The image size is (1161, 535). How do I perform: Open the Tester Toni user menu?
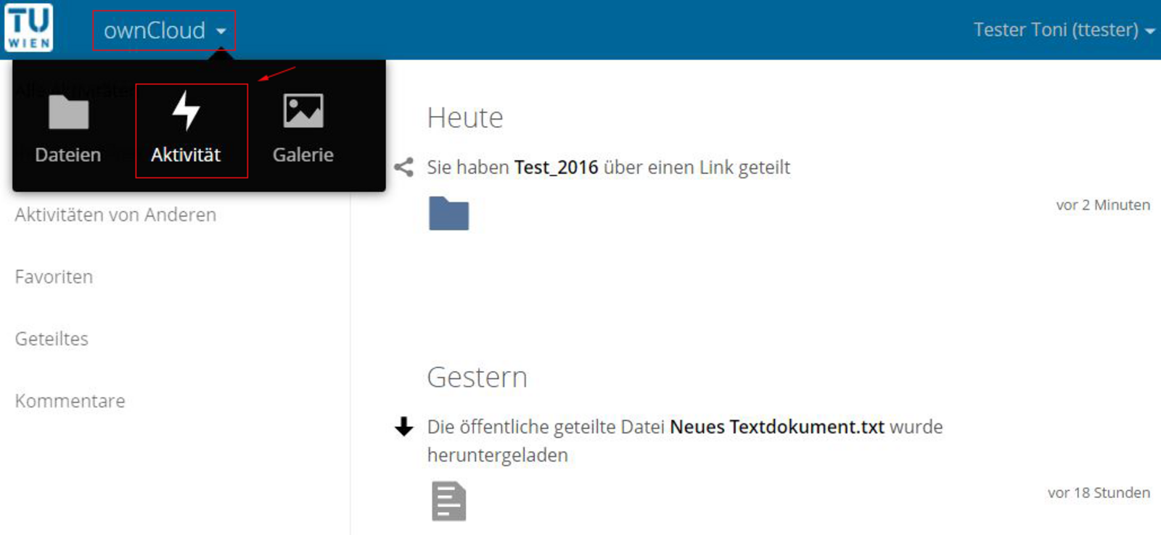pos(1064,30)
